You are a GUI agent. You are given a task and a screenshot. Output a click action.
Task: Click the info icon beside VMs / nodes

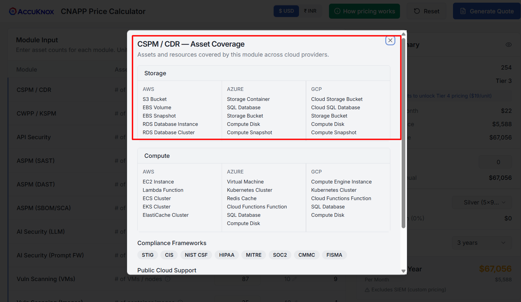click(168, 279)
